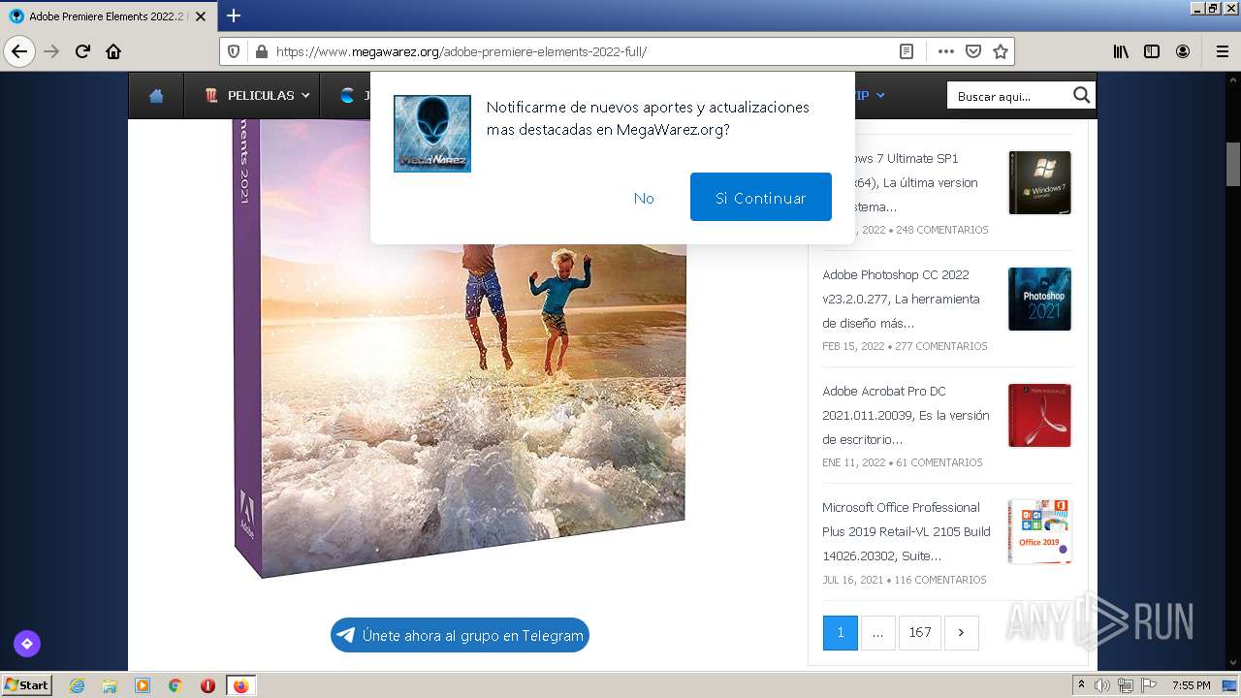
Task: Click the MegaWarez alien logo thumbnail
Action: 432,134
